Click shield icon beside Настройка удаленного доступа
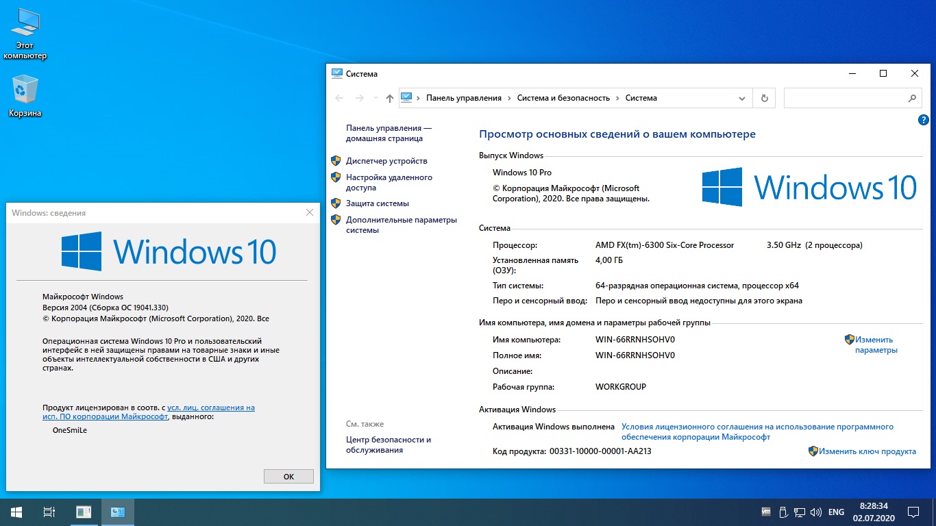Screen dimensions: 936x526 point(336,177)
